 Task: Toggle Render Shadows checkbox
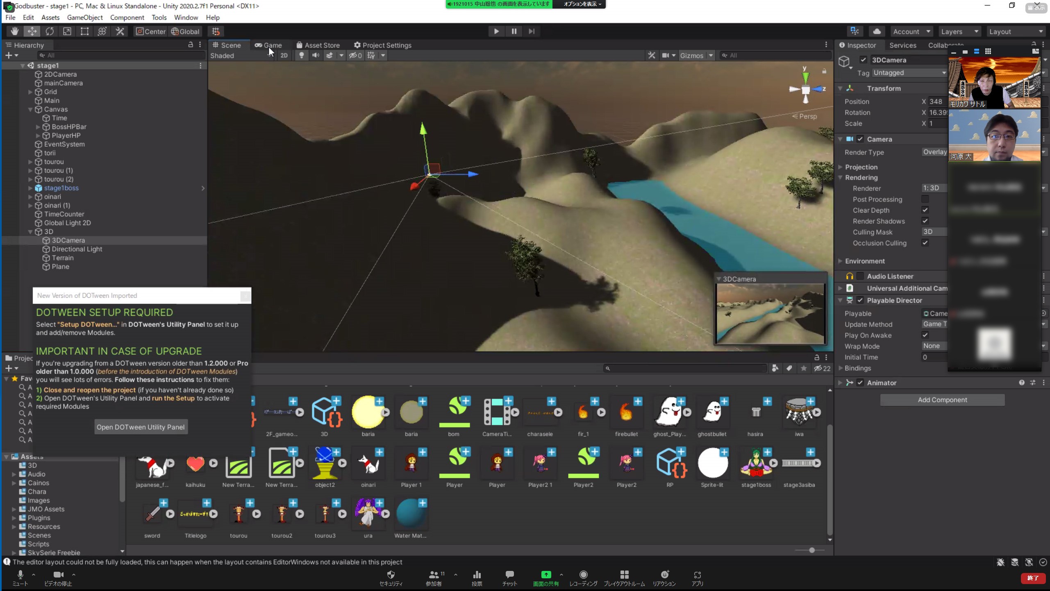click(x=925, y=221)
